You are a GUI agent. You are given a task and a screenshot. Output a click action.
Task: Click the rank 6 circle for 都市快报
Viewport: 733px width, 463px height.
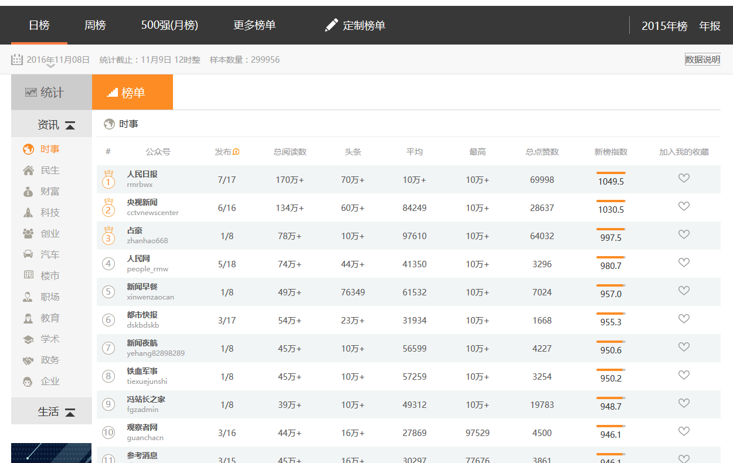coord(108,320)
